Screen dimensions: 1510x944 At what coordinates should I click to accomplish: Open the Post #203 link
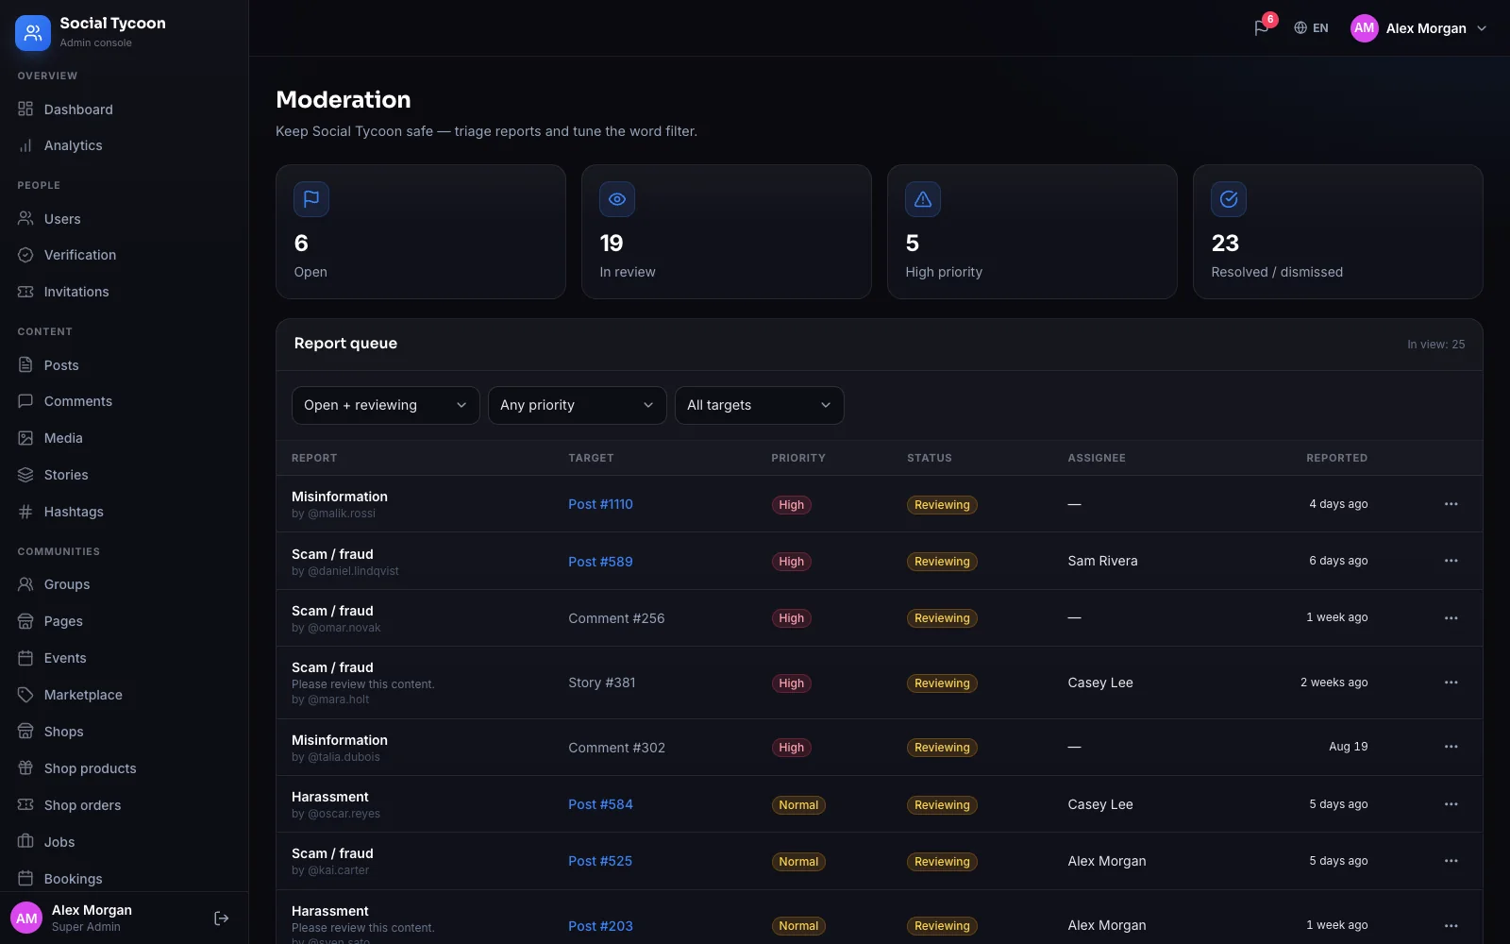pos(600,926)
